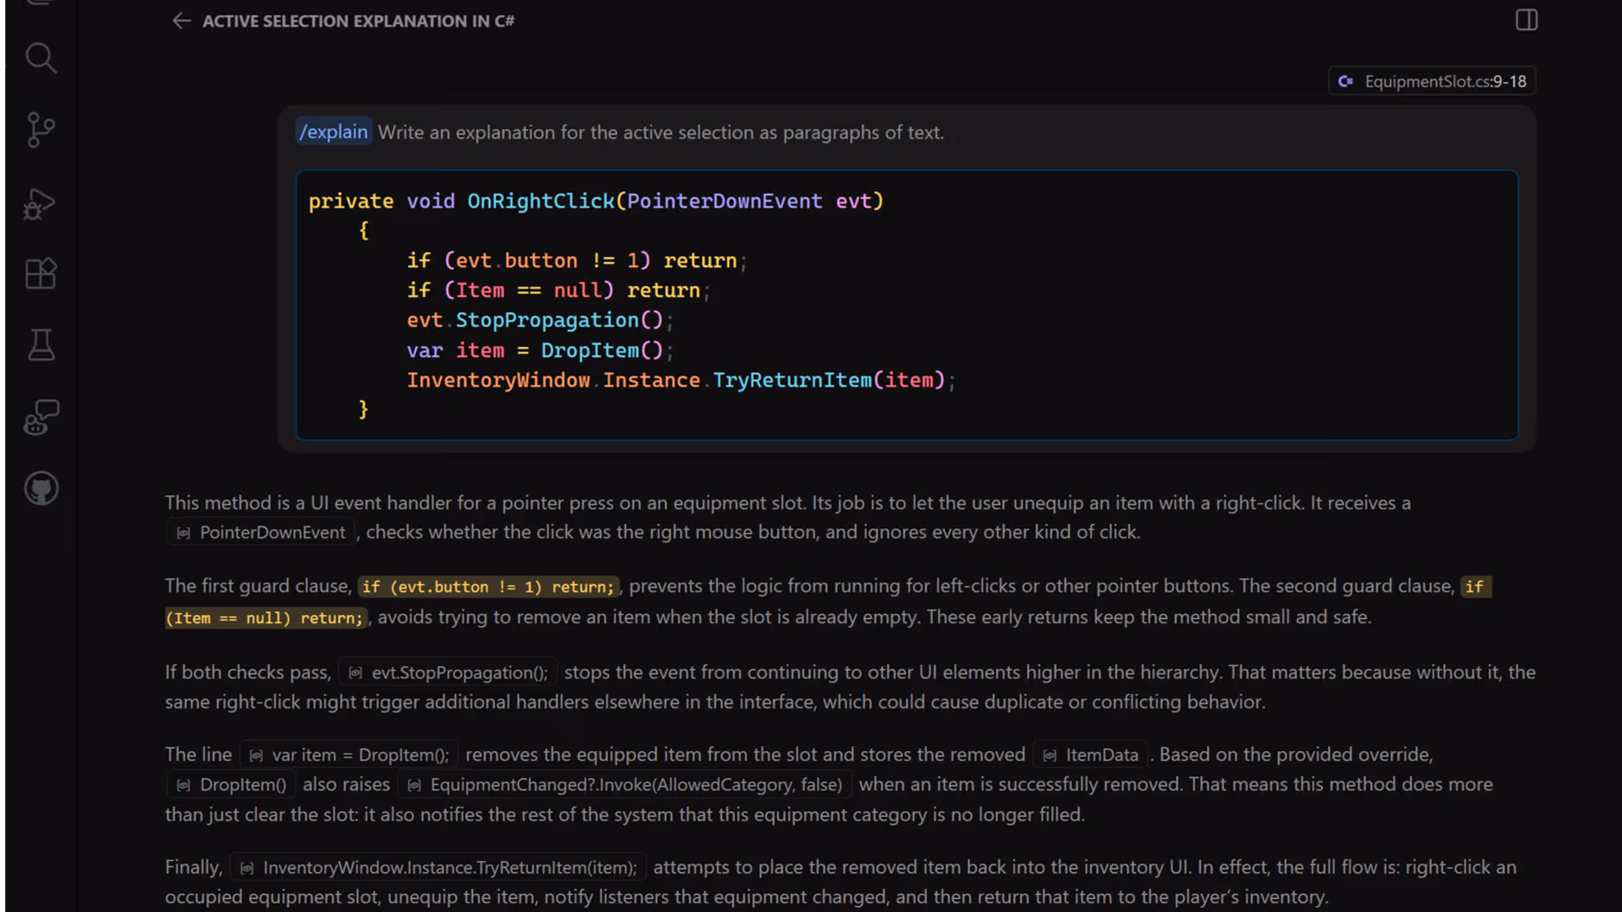1622x912 pixels.
Task: Open EquipmentSlot.cs:9-18 file reference
Action: pos(1432,81)
